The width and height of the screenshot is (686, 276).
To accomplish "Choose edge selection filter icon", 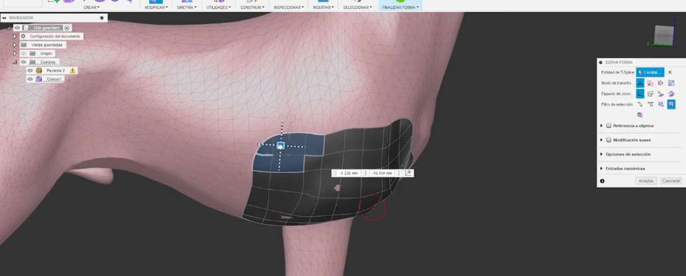I will (650, 104).
